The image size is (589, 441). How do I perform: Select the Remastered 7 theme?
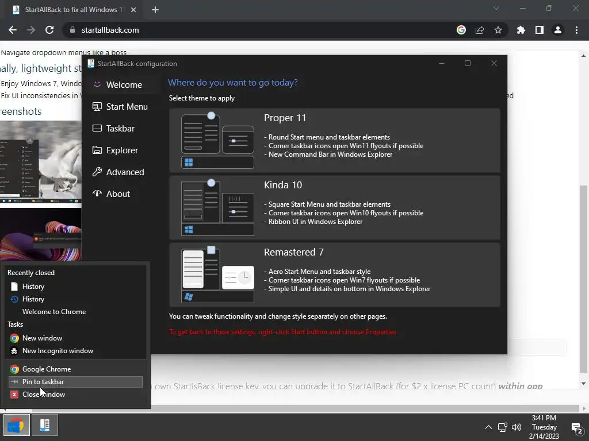point(335,275)
